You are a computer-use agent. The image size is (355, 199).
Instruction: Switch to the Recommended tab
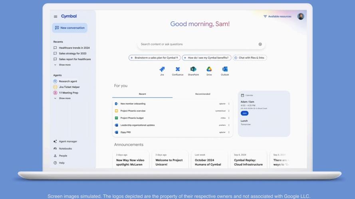[202, 94]
